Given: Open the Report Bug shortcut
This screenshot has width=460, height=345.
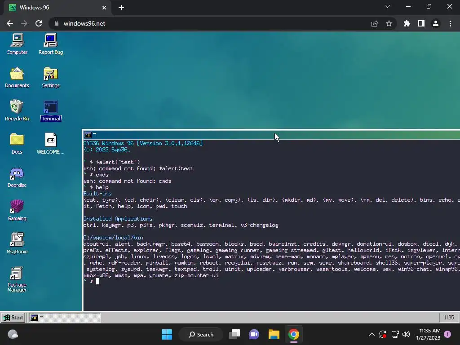Looking at the screenshot, I should (x=50, y=44).
